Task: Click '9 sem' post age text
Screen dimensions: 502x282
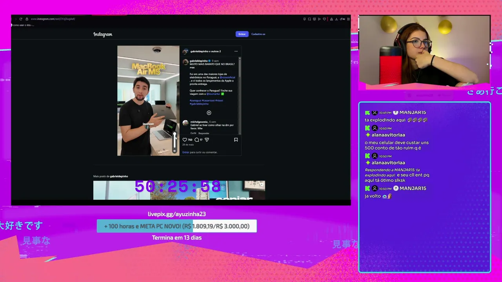Action: [x=215, y=61]
